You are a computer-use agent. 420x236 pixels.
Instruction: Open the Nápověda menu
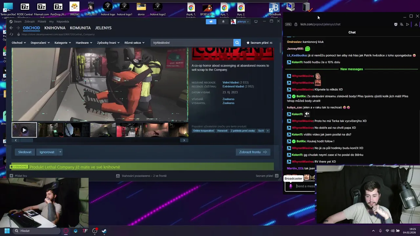point(63,22)
